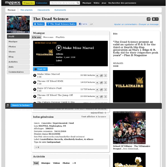
Task: Play Throne Of Blood RMX
Action: click(x=35, y=82)
